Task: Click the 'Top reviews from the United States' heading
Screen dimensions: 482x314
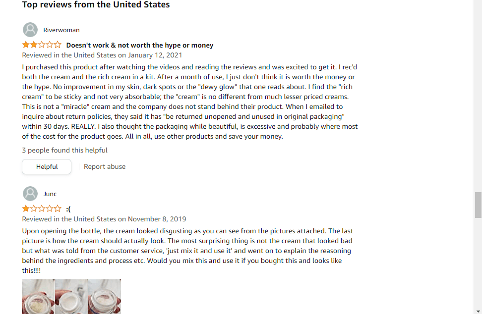Action: pyautogui.click(x=96, y=4)
